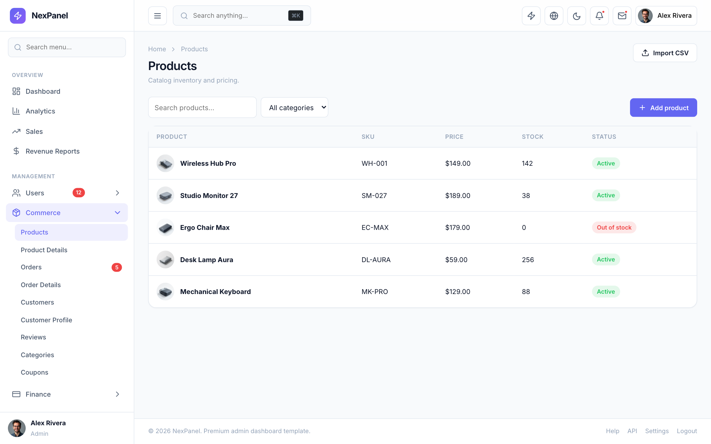Open Product Details in the sidebar
The width and height of the screenshot is (711, 444).
click(71, 250)
